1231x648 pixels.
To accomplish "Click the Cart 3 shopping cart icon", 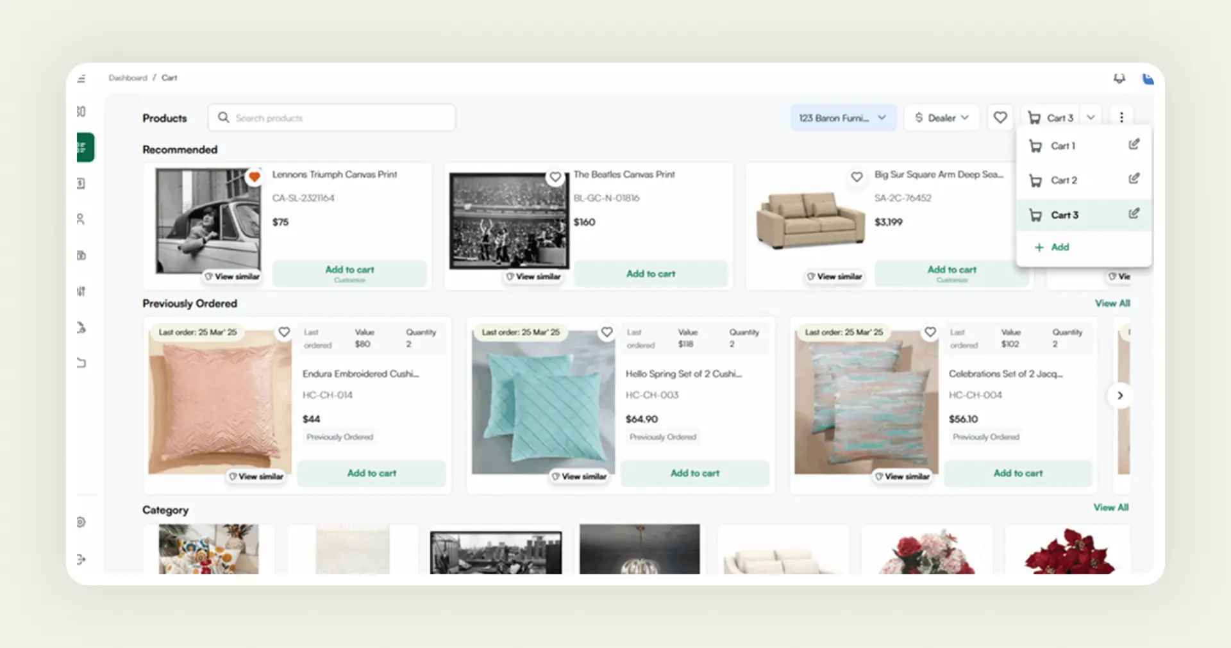I will [1034, 117].
